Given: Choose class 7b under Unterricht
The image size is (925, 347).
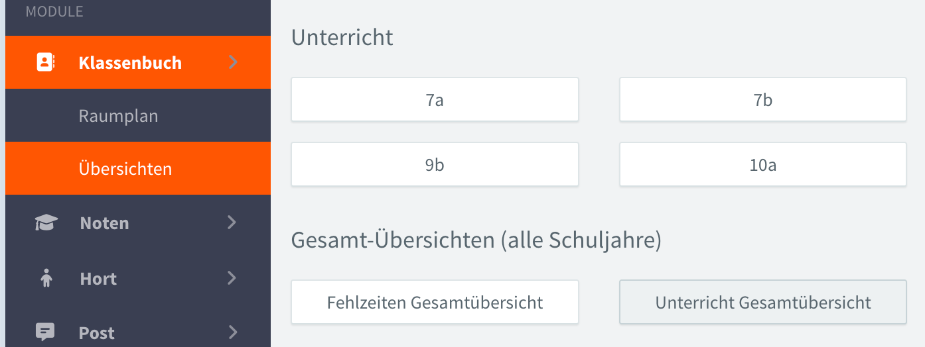Looking at the screenshot, I should (x=762, y=100).
